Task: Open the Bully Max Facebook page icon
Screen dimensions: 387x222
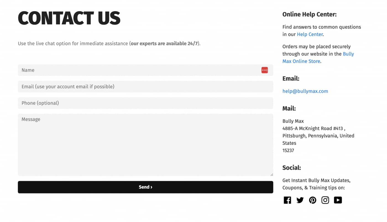Action: (287, 200)
